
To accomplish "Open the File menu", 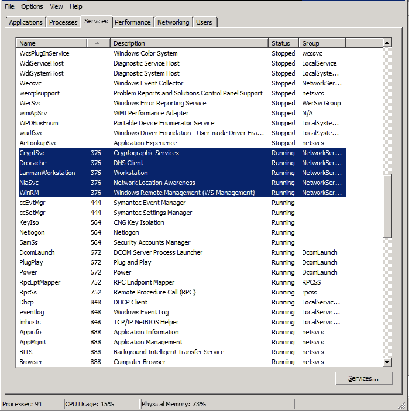I will click(x=9, y=6).
